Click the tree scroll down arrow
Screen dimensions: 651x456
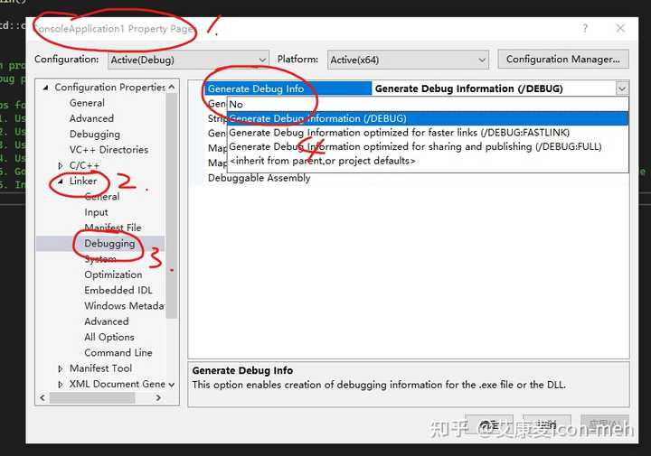click(x=172, y=385)
